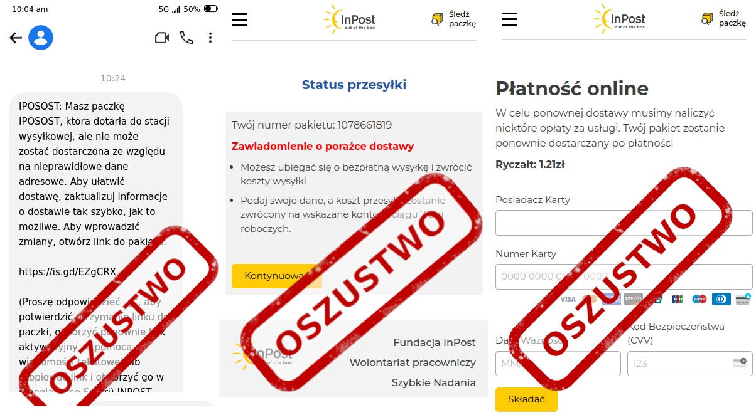Viewport: 756px width, 415px height.
Task: Focus the Numer Karty field
Action: point(624,276)
